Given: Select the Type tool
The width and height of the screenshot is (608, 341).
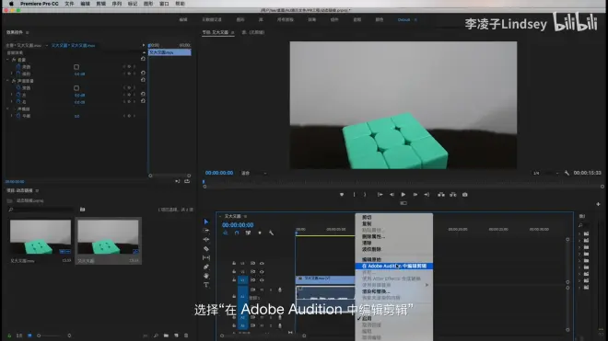Looking at the screenshot, I should coord(206,285).
